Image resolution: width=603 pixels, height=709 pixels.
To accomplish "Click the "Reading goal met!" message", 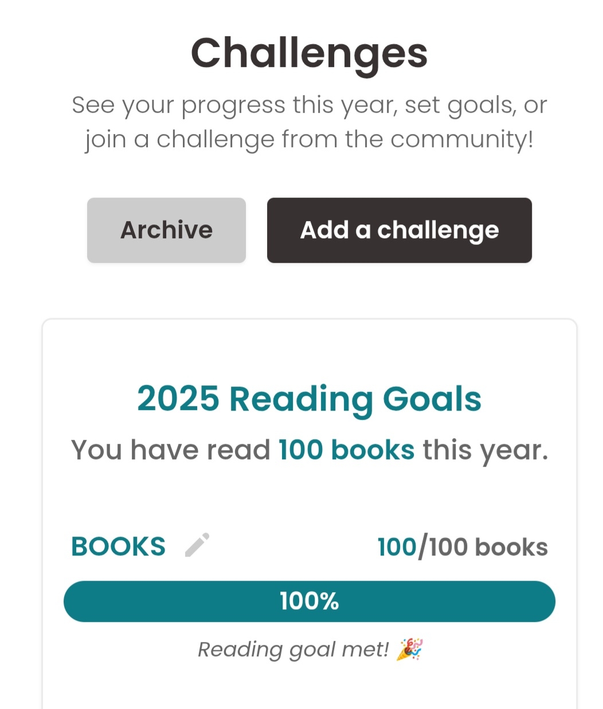I will [x=293, y=649].
